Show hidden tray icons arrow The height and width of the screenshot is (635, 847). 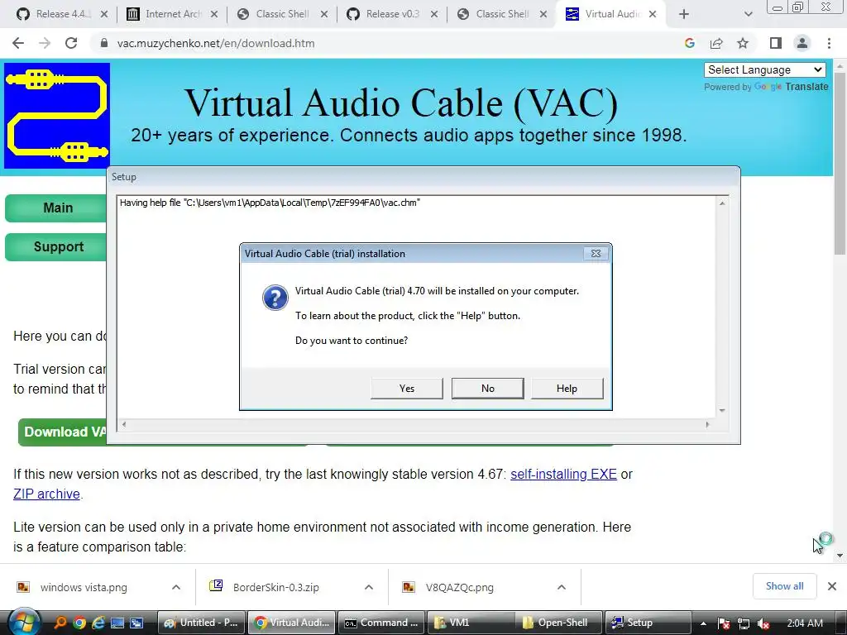[703, 623]
